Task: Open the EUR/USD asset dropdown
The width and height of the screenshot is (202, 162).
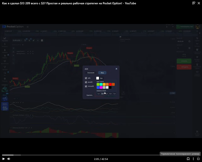Action: (17, 40)
